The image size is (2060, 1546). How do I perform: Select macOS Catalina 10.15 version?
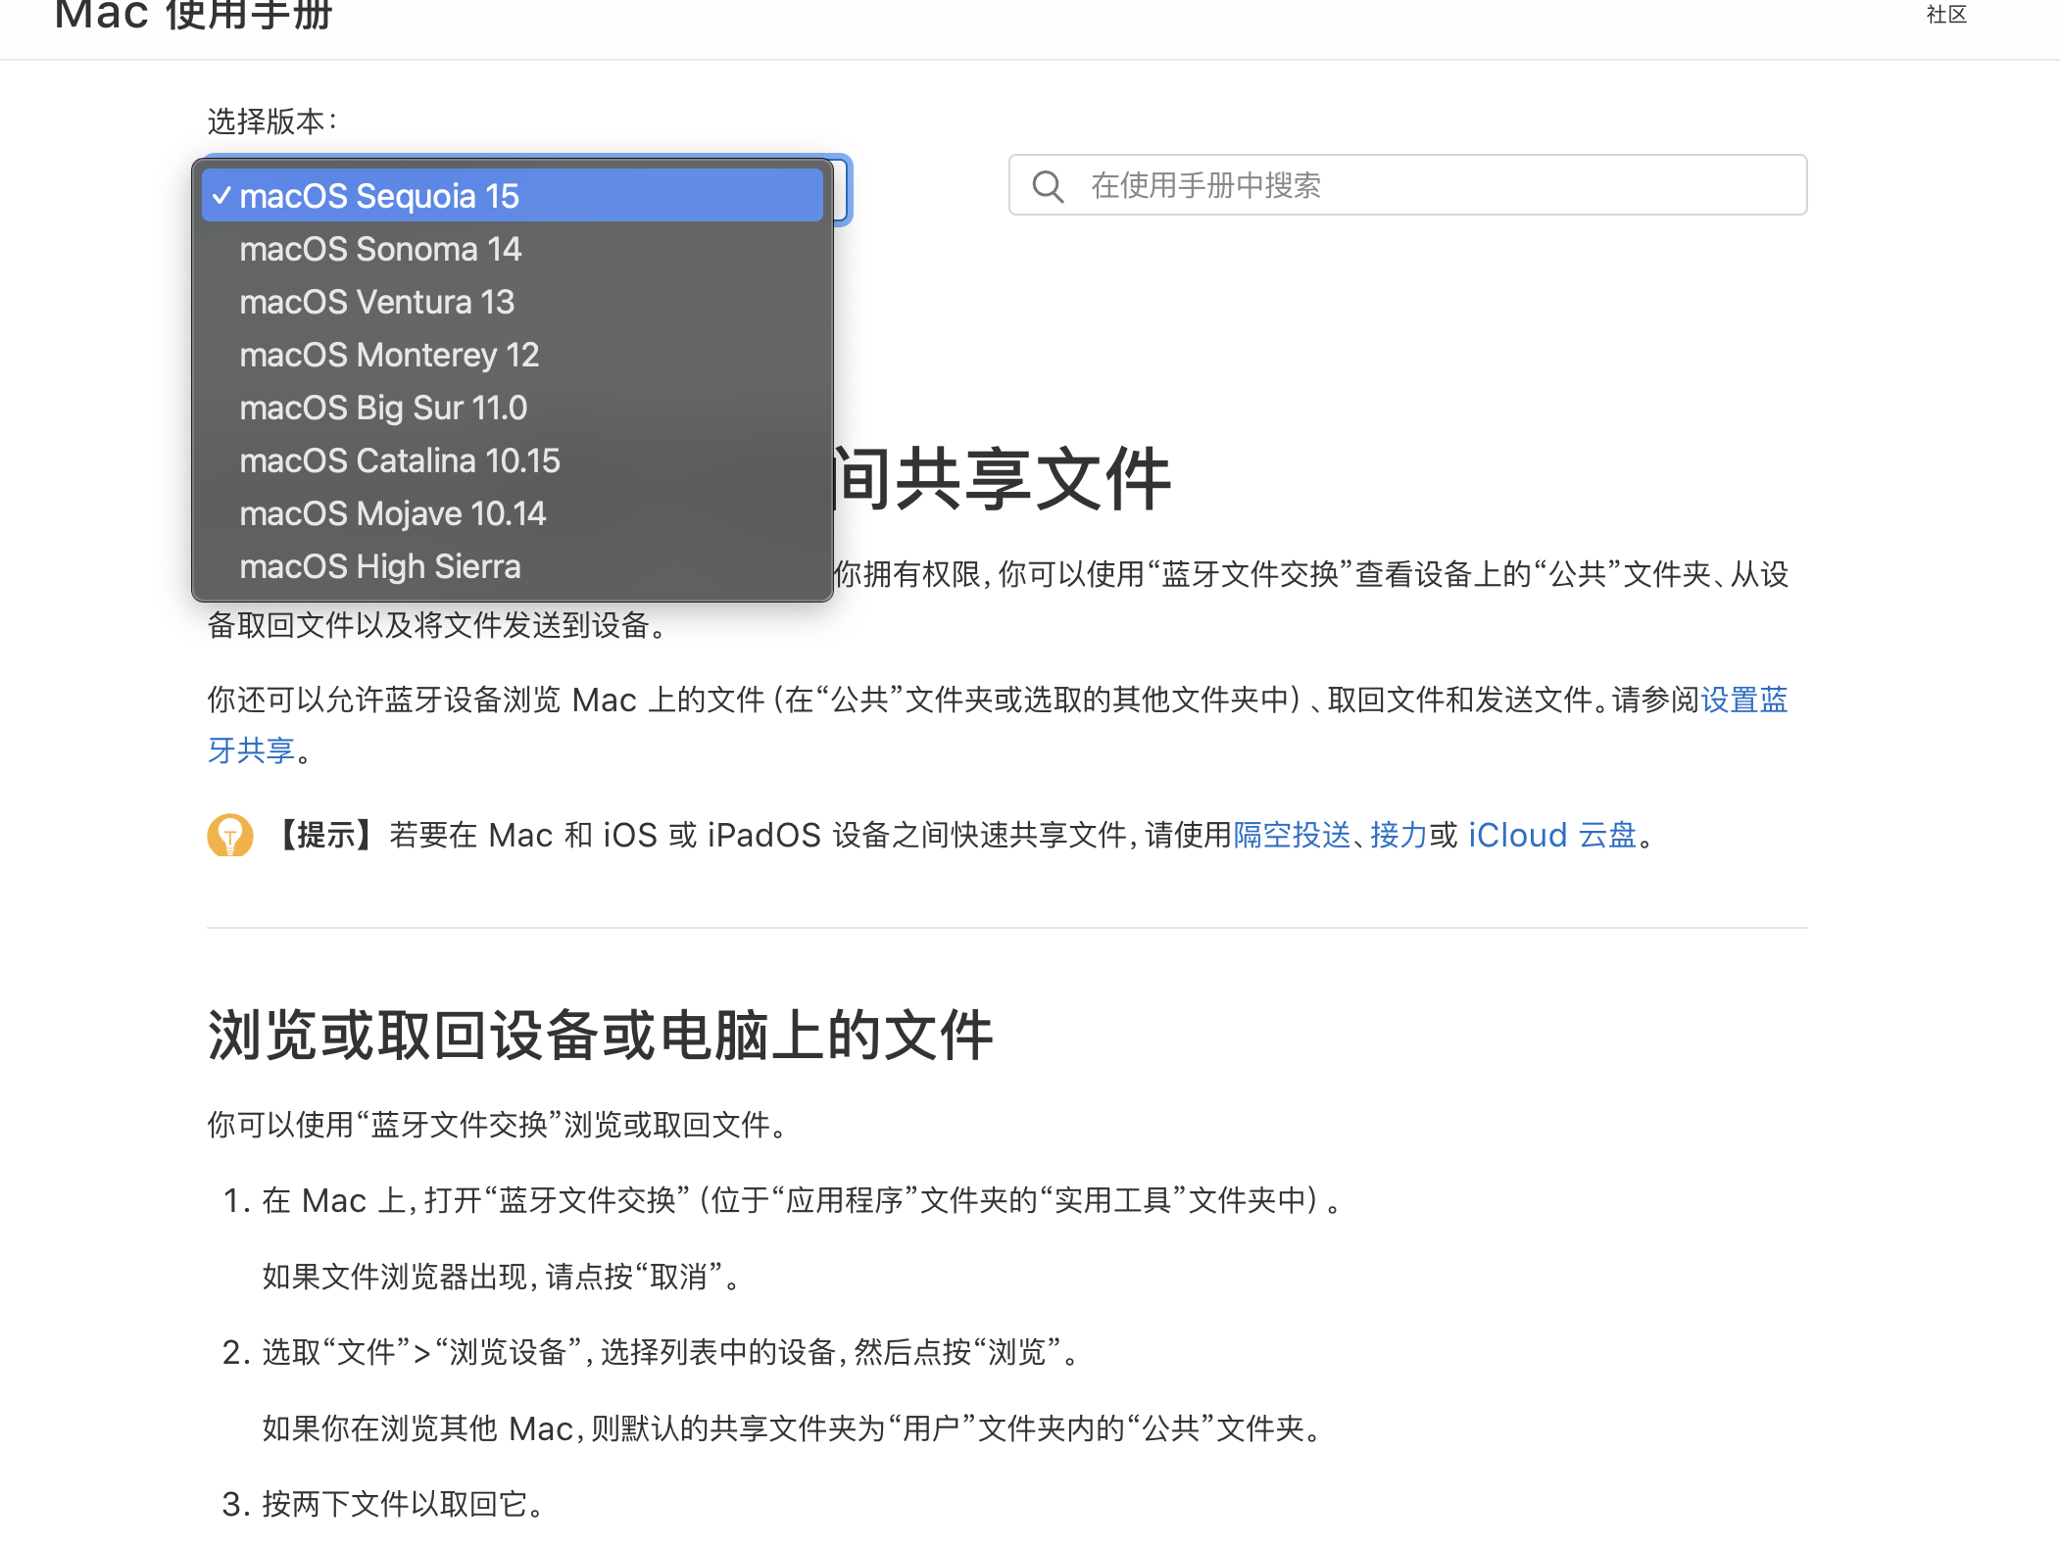(x=399, y=460)
